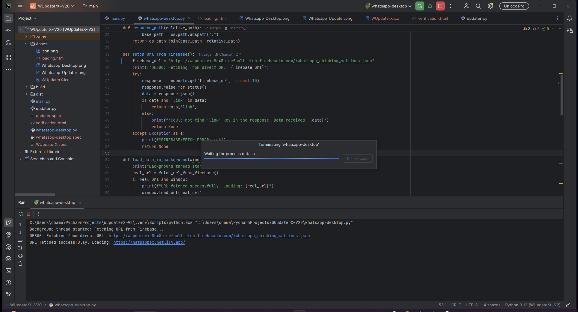
Task: Open the main hamburger menu
Action: click(20, 6)
